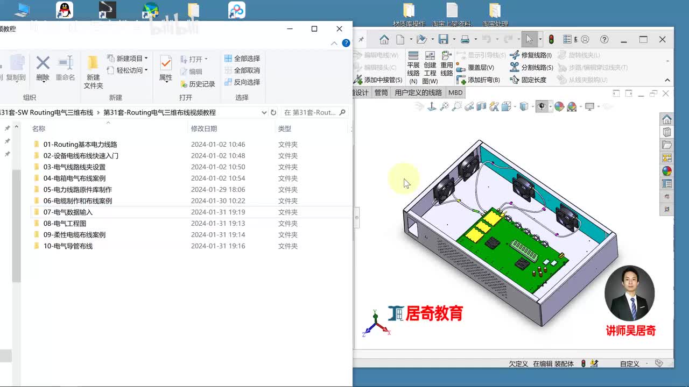Sort by 名称 column header

tap(38, 128)
